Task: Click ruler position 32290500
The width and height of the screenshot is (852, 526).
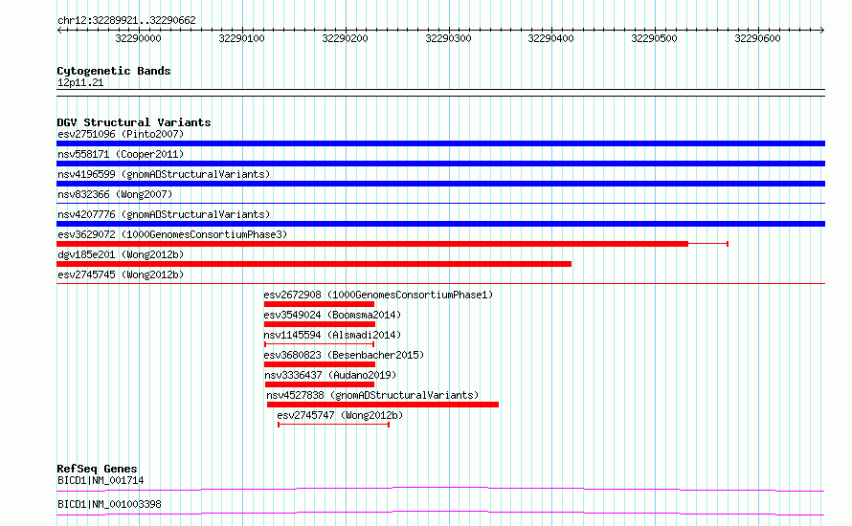Action: pyautogui.click(x=654, y=38)
